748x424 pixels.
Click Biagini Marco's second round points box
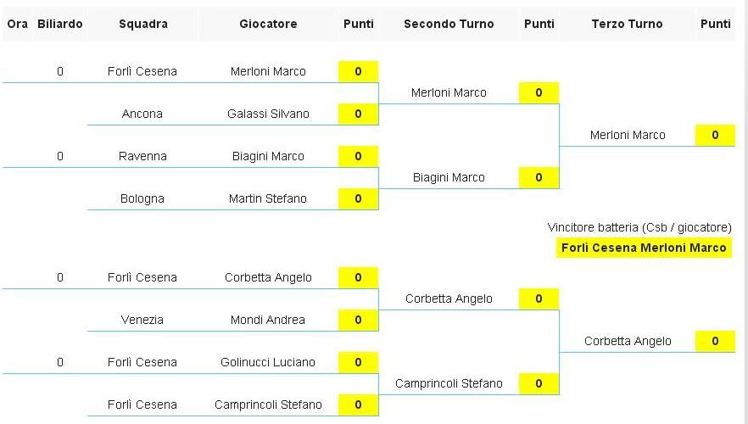tap(539, 177)
